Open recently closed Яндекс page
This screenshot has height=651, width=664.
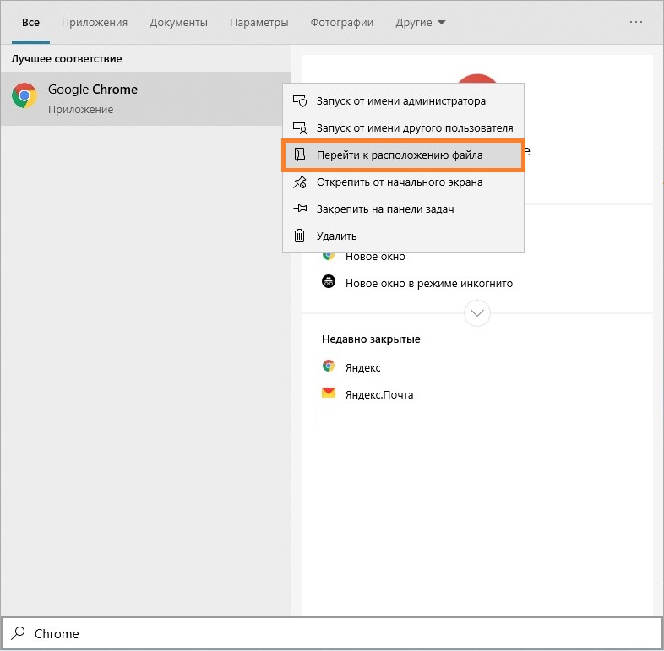(362, 367)
